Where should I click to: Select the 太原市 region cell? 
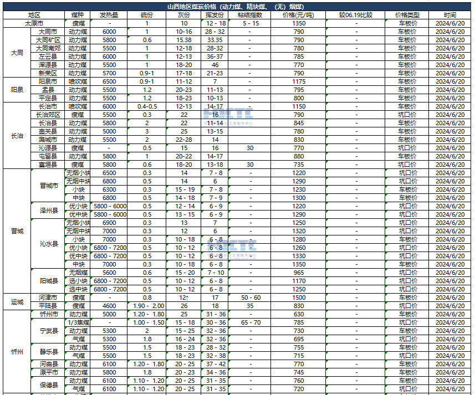click(x=34, y=23)
